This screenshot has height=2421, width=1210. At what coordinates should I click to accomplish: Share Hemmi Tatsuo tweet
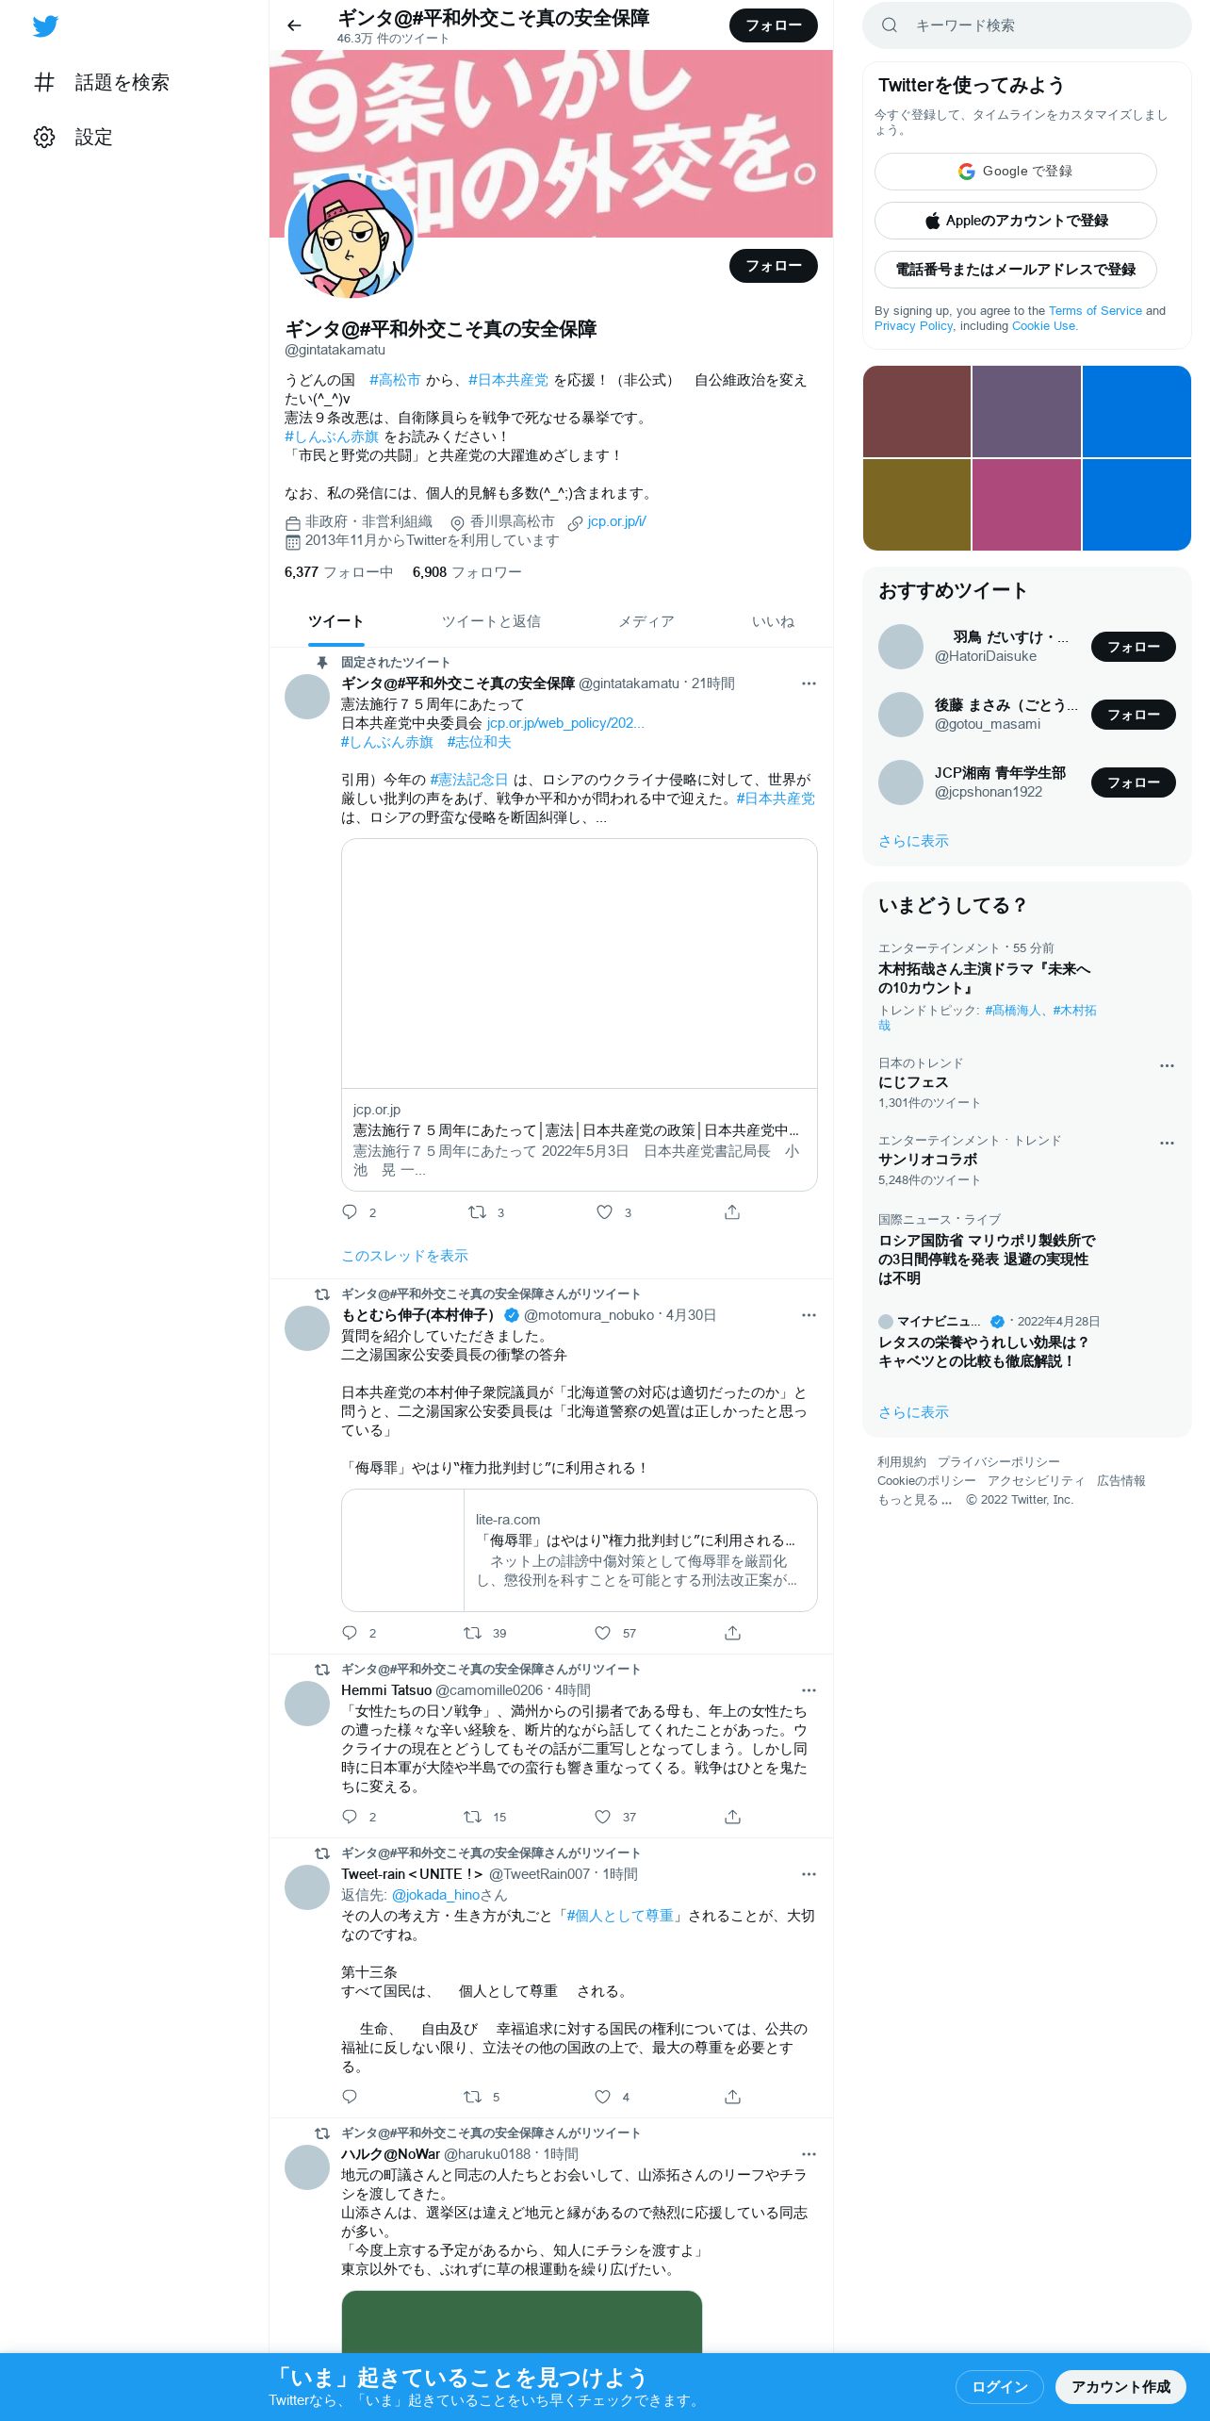point(732,1817)
